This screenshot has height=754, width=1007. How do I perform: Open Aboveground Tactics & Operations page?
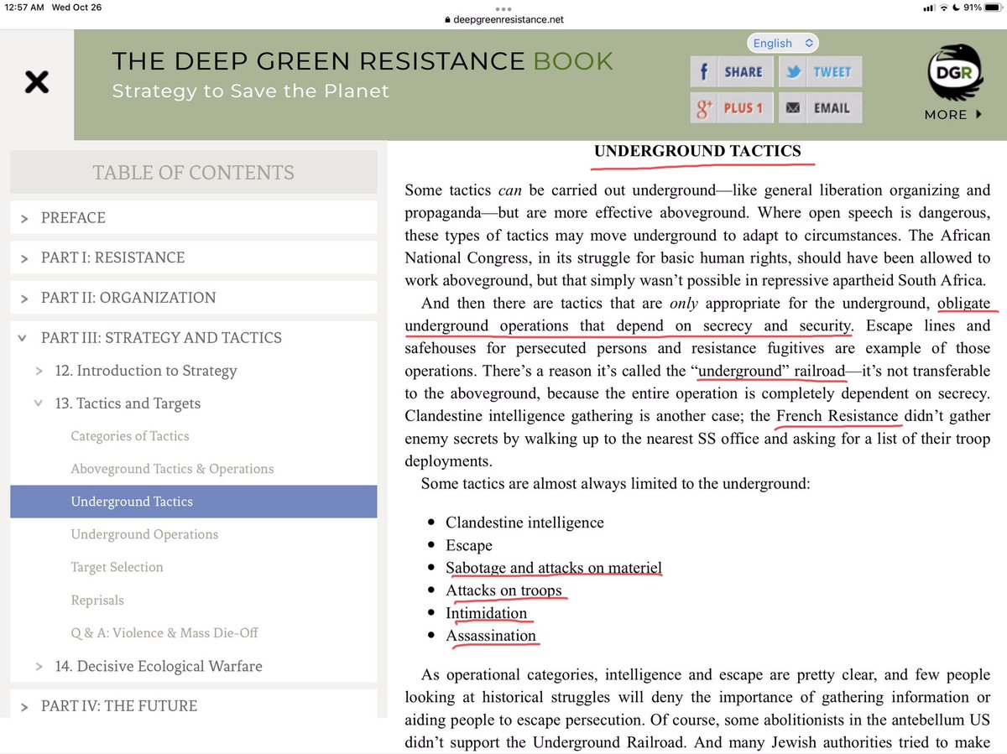pyautogui.click(x=172, y=469)
